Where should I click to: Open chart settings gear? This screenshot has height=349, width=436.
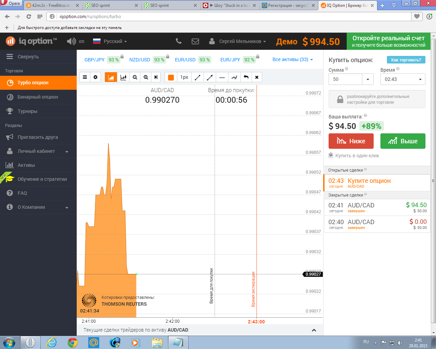tap(95, 77)
